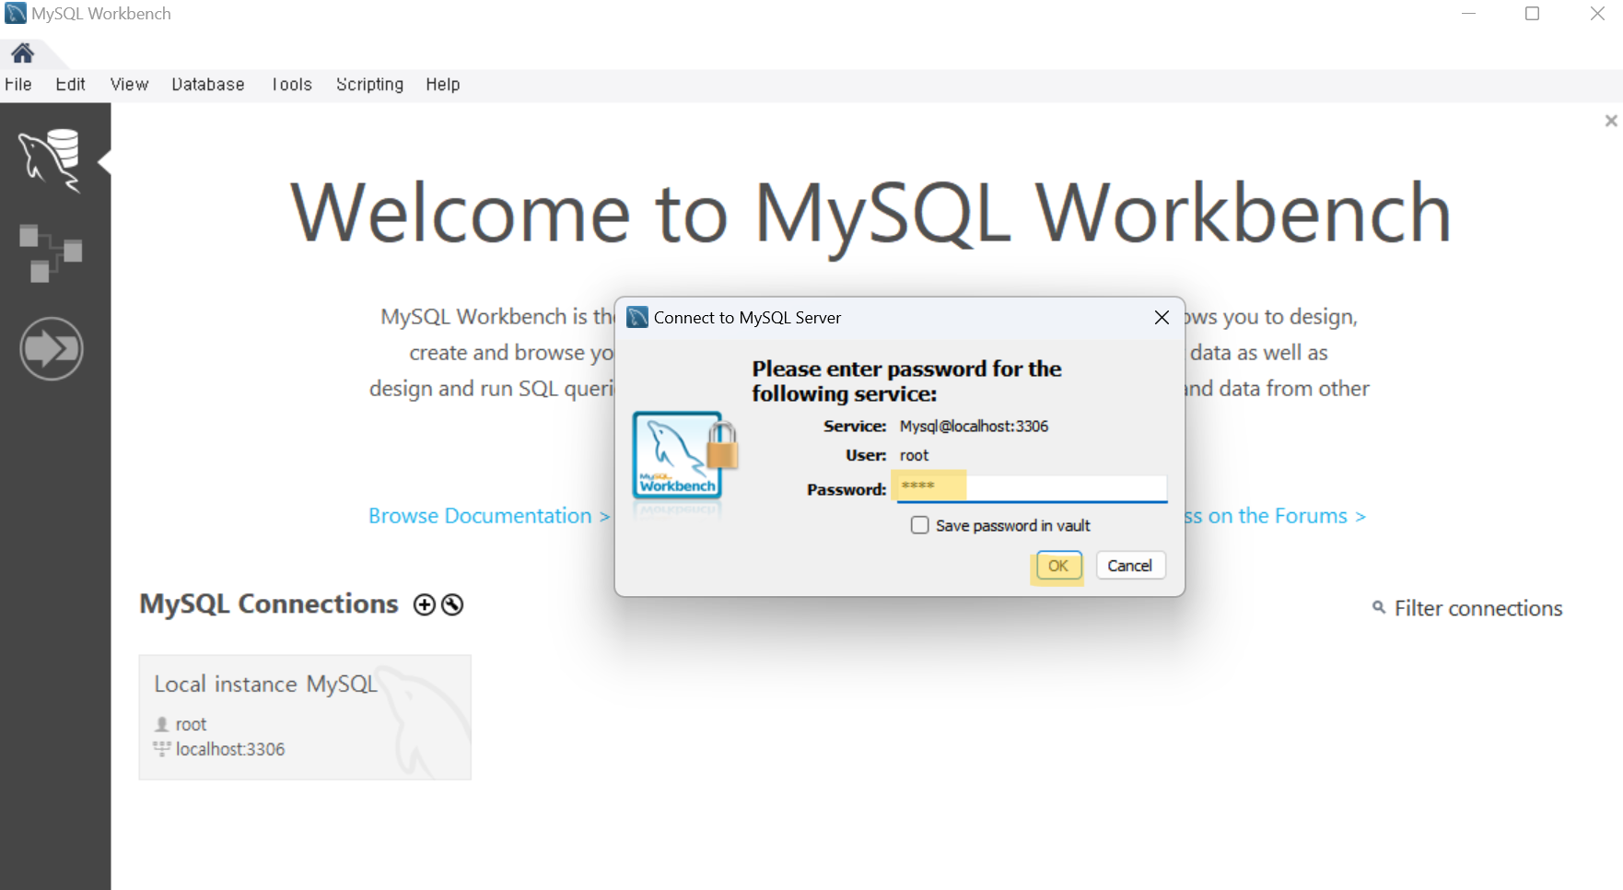Click the dialog title bar Workbench icon
The width and height of the screenshot is (1623, 890).
click(637, 318)
